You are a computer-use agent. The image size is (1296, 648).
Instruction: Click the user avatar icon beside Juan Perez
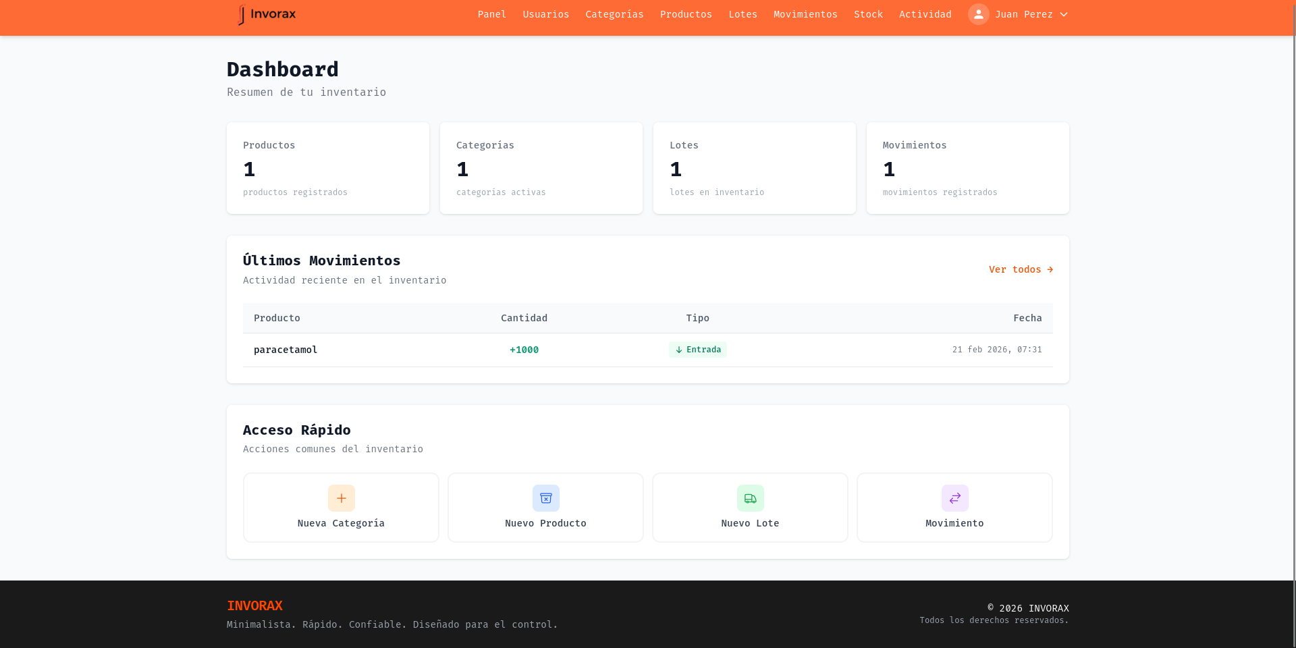click(979, 14)
